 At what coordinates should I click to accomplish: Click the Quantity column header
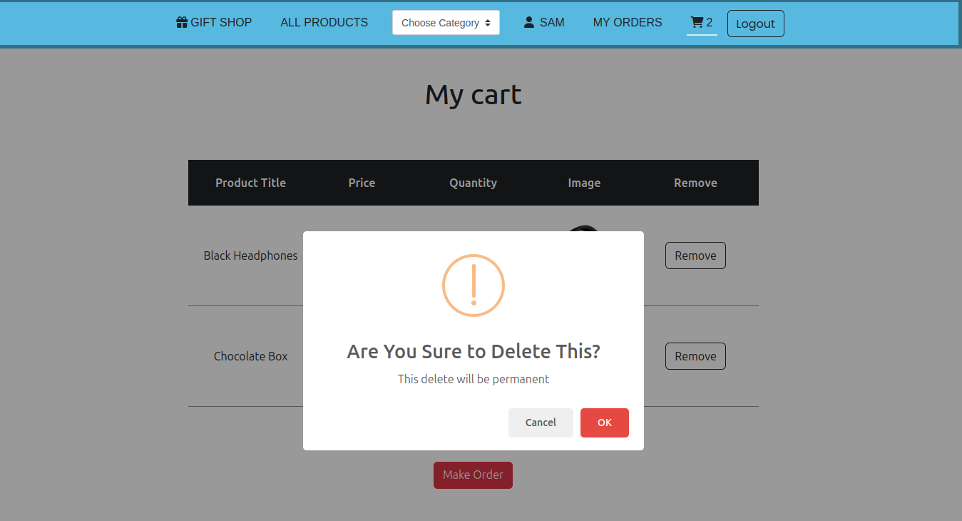pyautogui.click(x=473, y=183)
